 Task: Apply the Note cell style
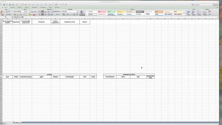click(178, 11)
